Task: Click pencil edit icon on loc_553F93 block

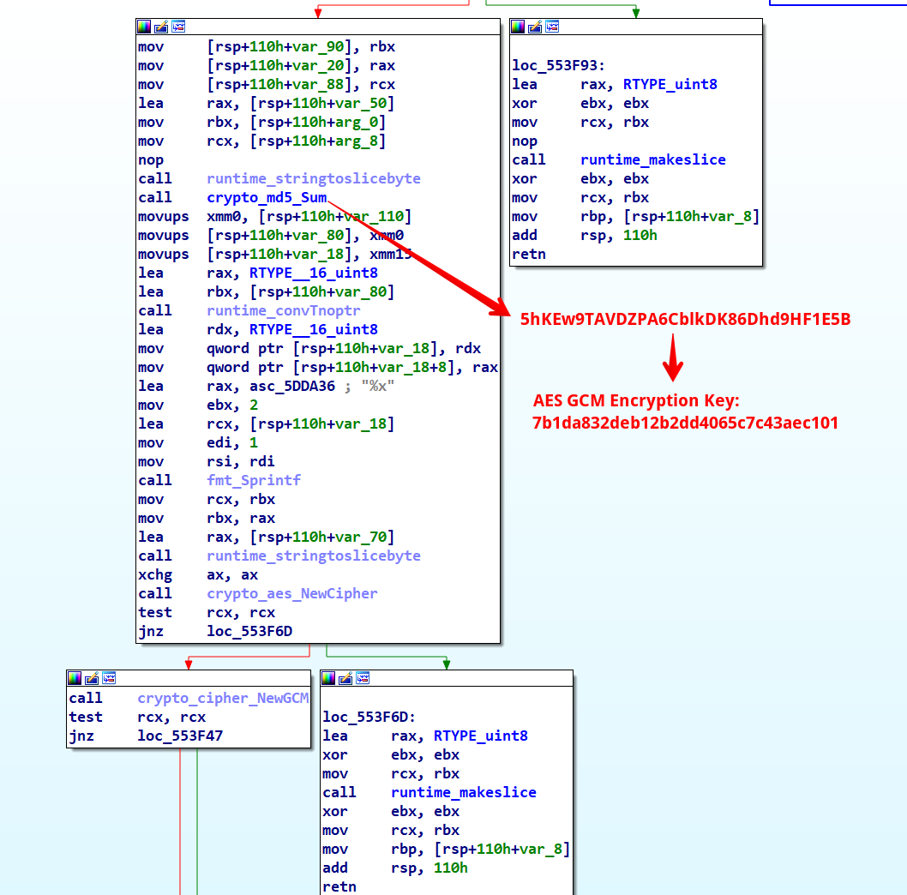Action: tap(535, 27)
